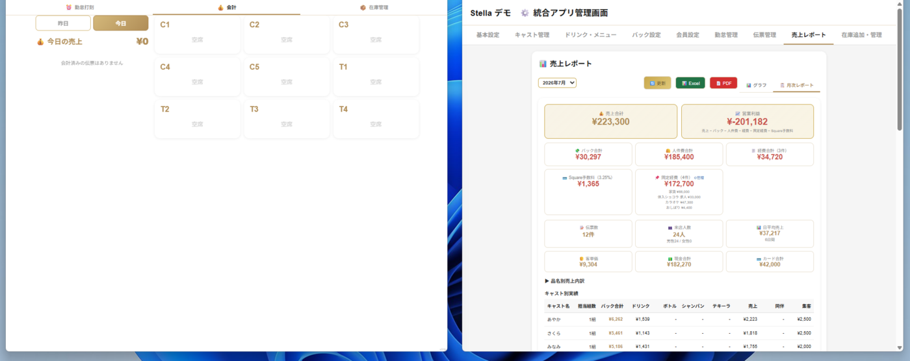Click the バック合計 card icon
The width and height of the screenshot is (910, 361).
click(577, 151)
